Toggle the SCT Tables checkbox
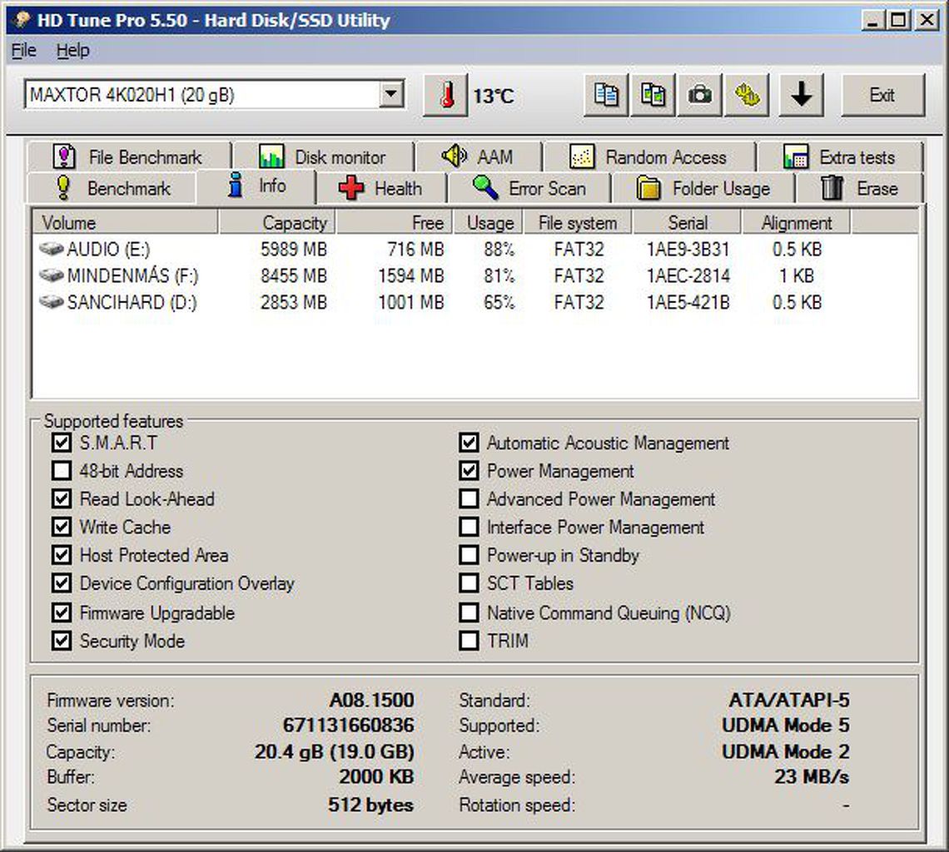The width and height of the screenshot is (949, 852). 469,582
